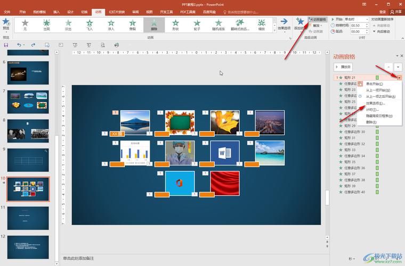Choose Start After Previous (从上一项之后开始)
The image size is (405, 266).
pyautogui.click(x=380, y=96)
